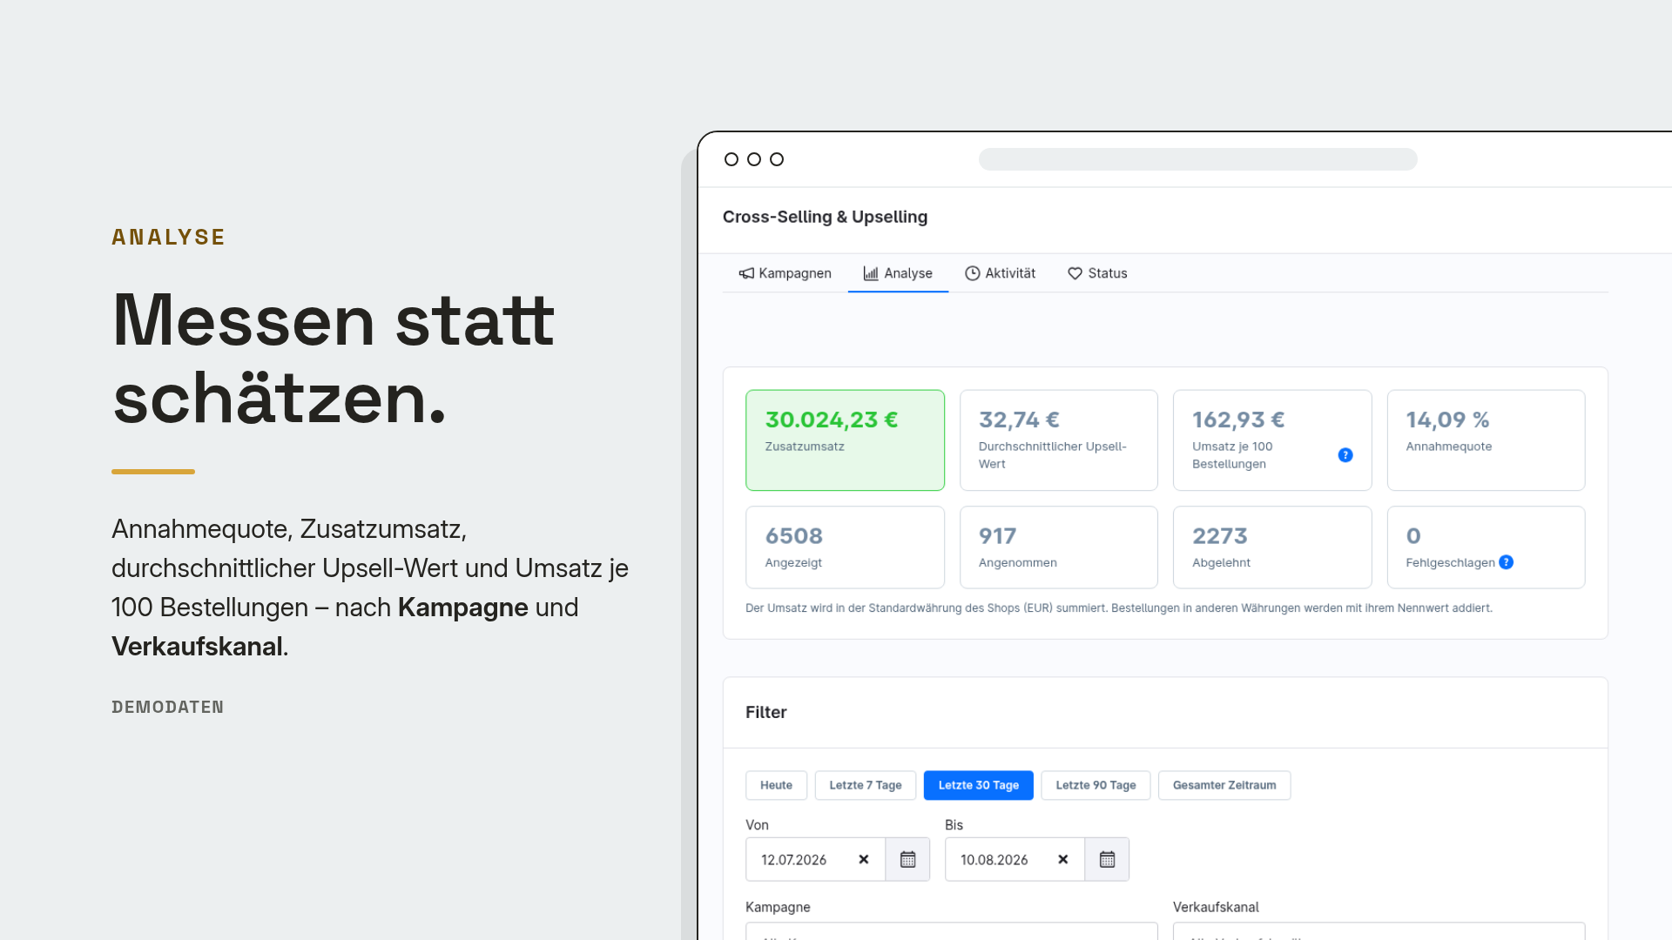1672x940 pixels.
Task: Open the Kampagnen tab
Action: 785,273
